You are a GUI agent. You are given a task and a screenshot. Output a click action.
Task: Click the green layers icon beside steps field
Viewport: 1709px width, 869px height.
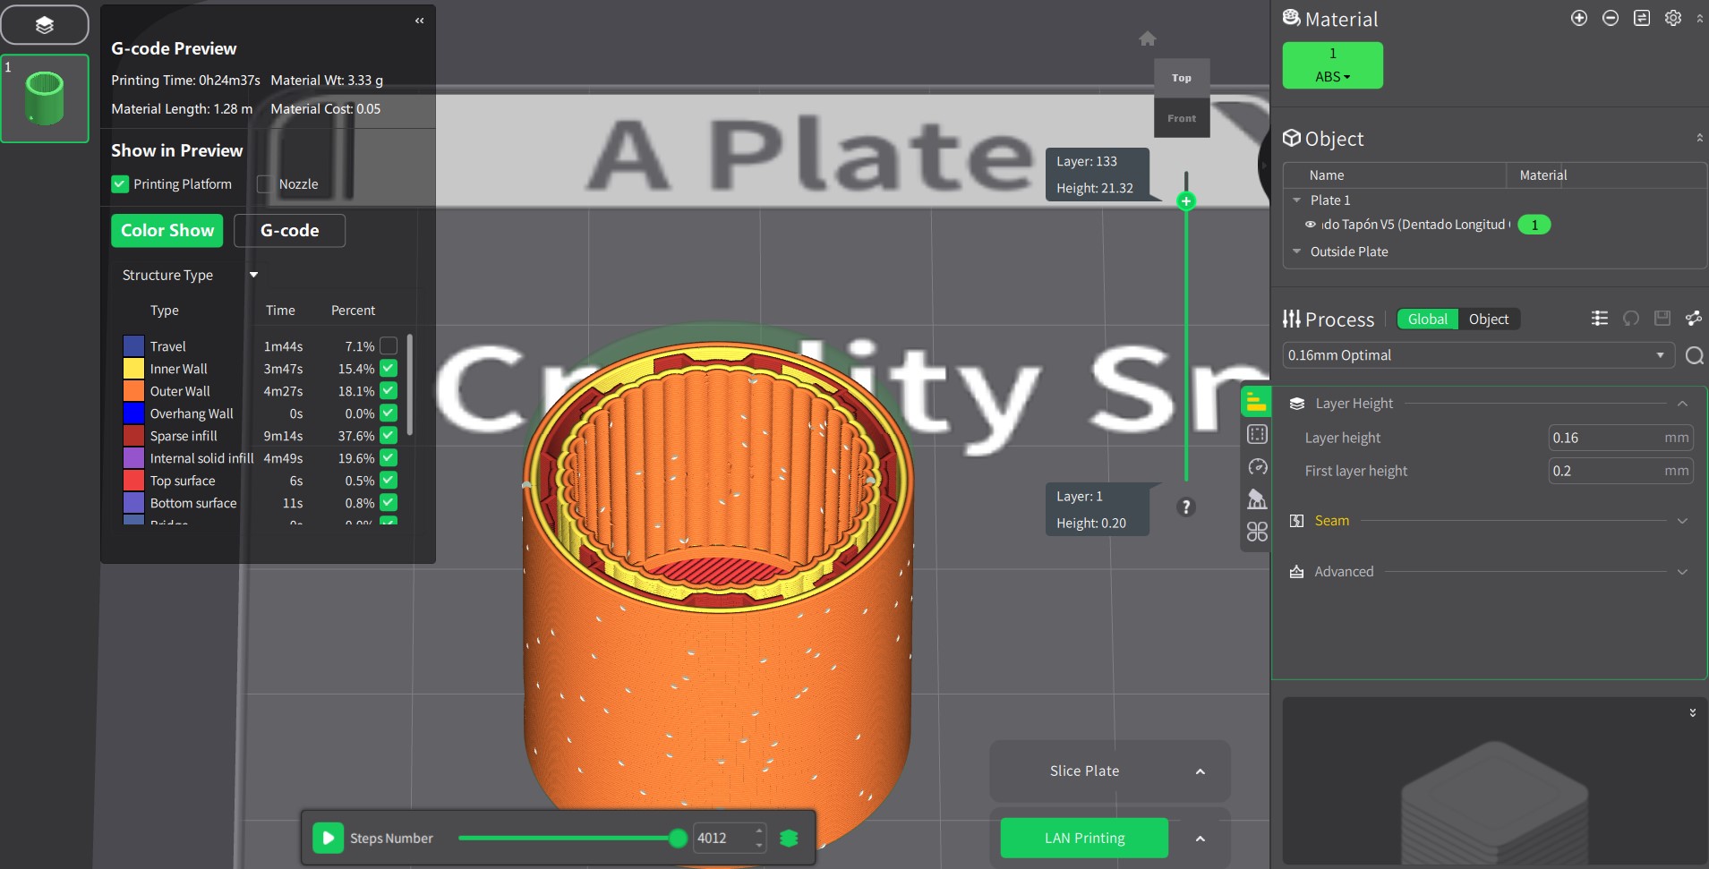789,838
